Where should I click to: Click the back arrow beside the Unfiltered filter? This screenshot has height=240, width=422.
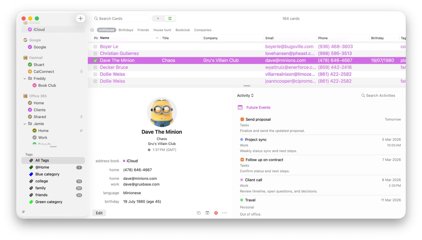tap(92, 30)
